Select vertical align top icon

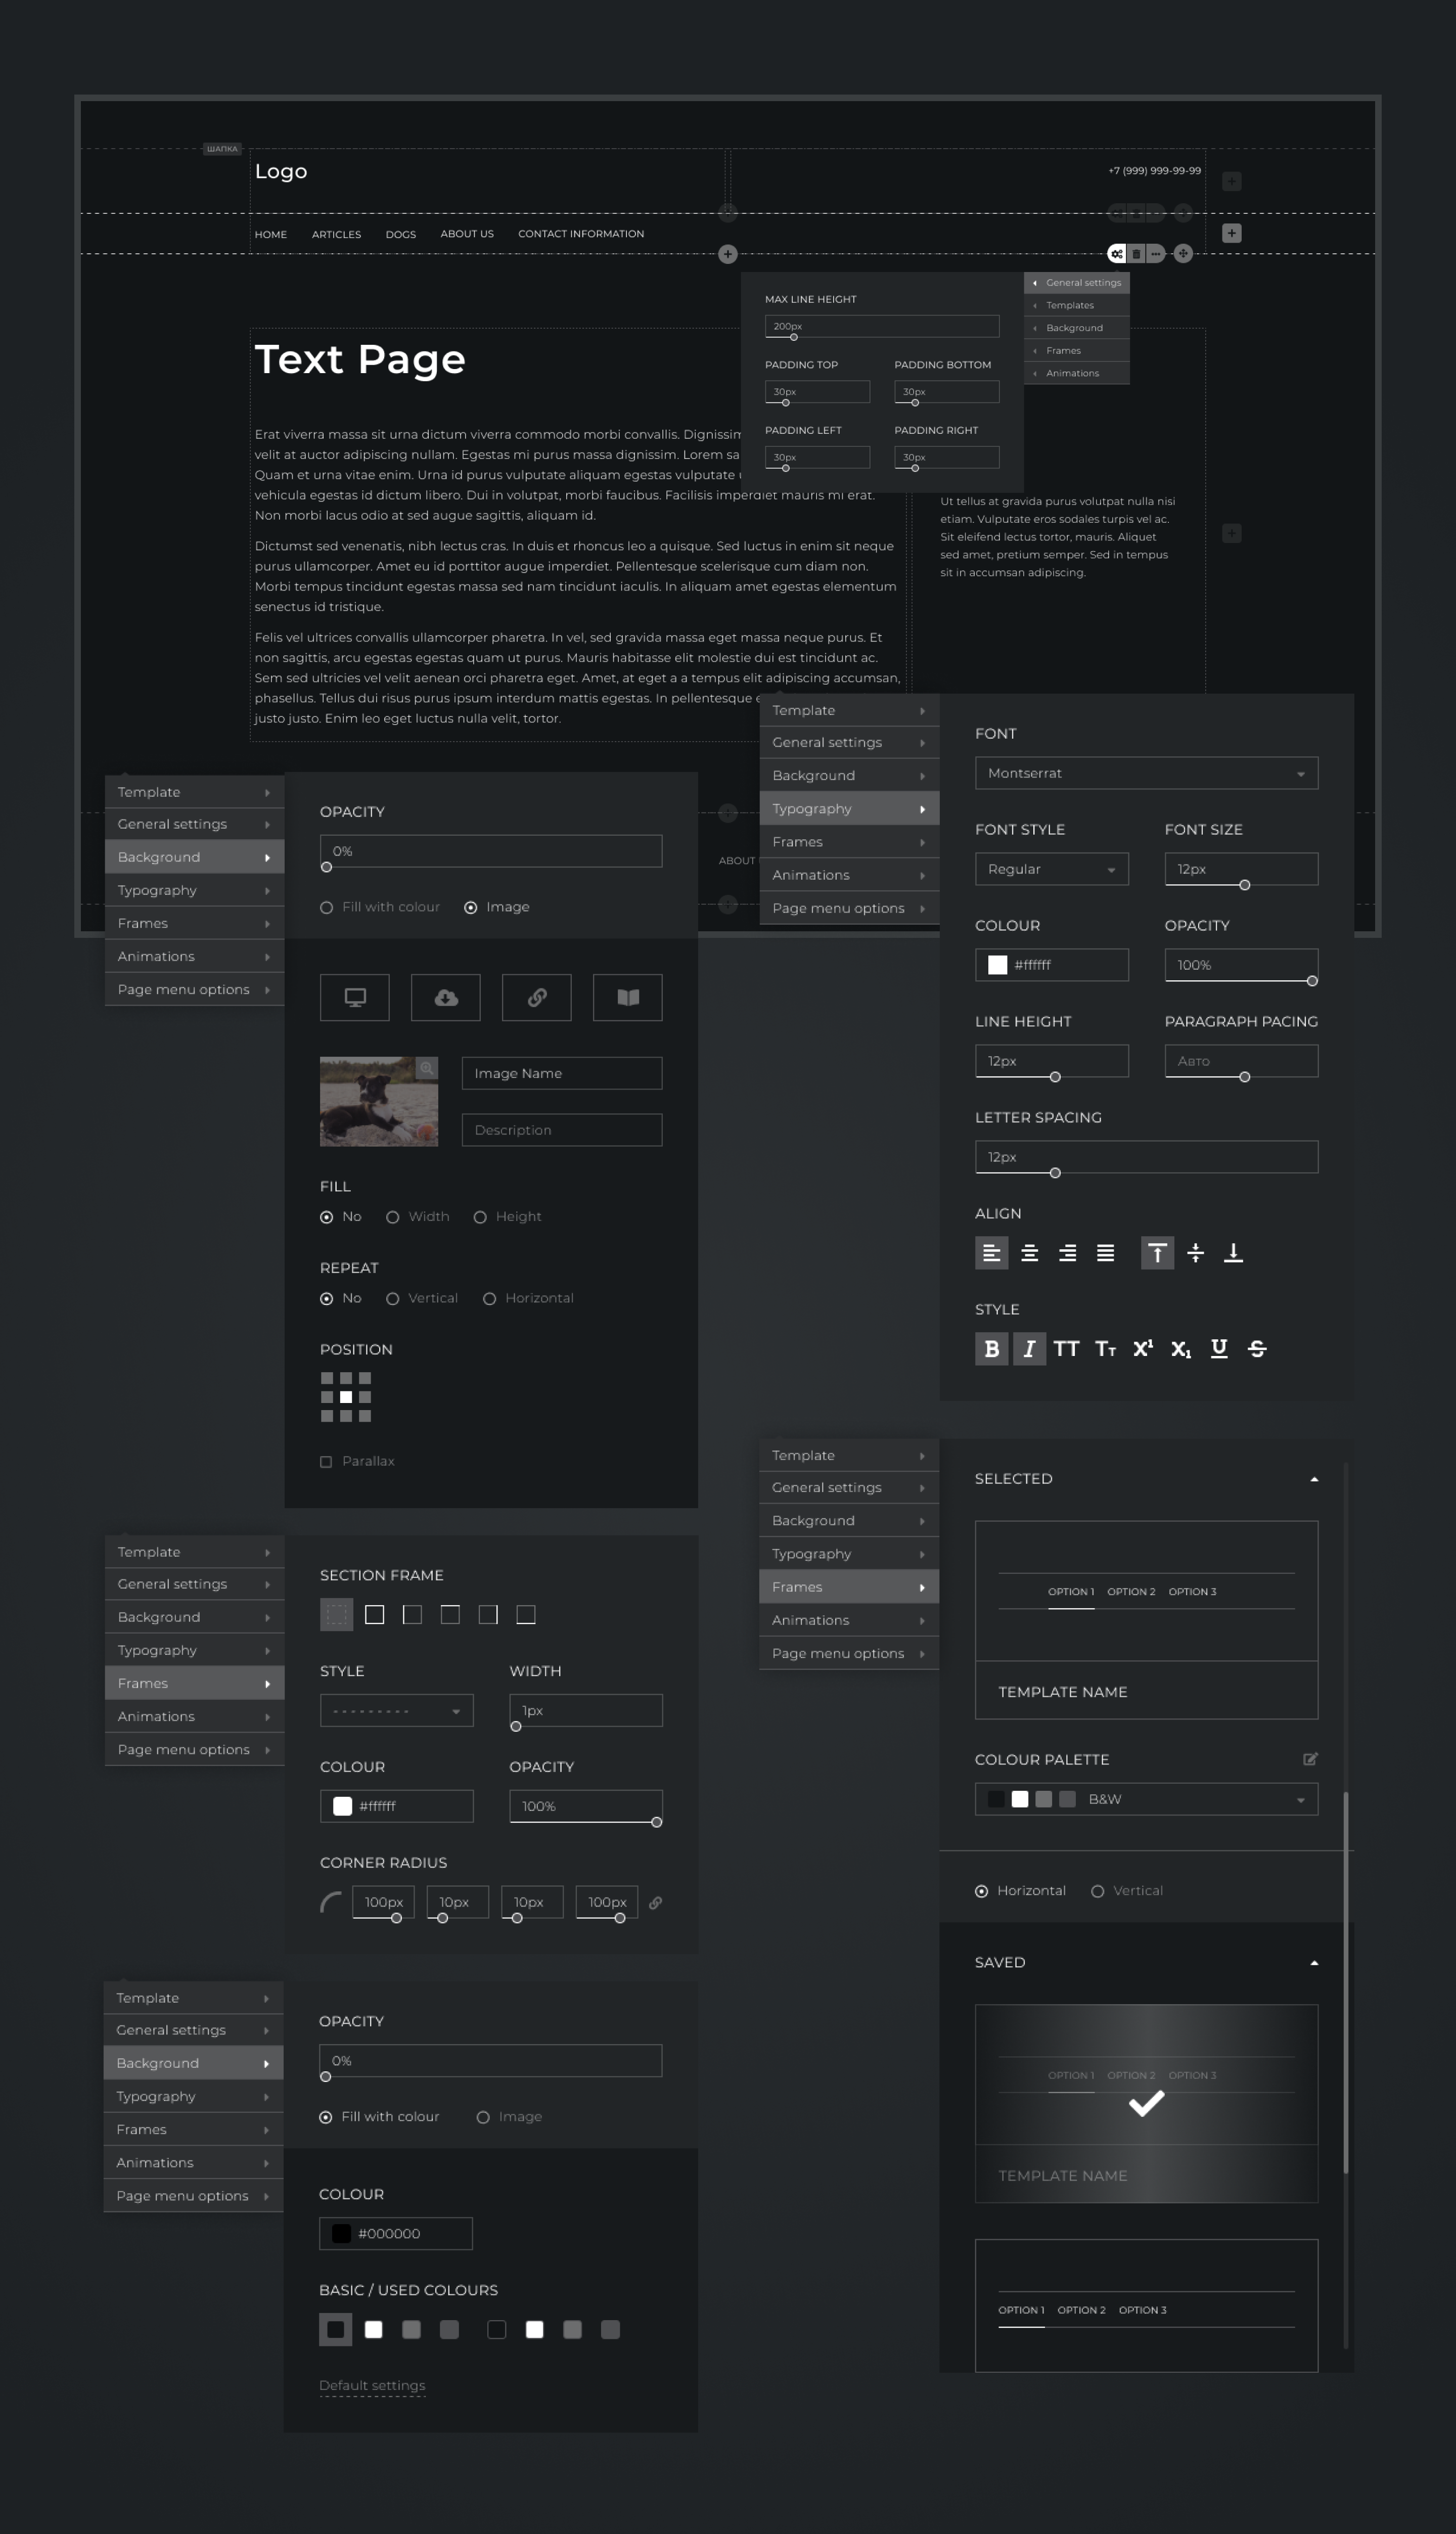[x=1157, y=1253]
